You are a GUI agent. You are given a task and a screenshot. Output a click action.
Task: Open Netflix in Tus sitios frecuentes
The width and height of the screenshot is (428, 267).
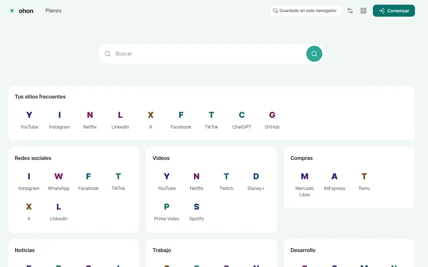click(90, 120)
